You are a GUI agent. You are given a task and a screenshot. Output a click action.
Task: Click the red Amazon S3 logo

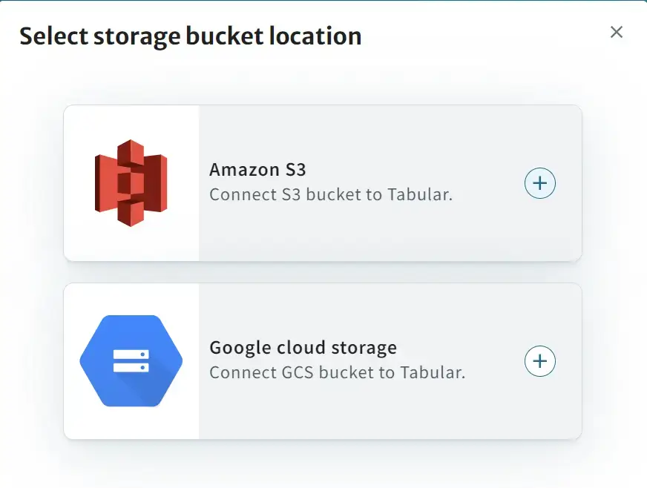pyautogui.click(x=131, y=183)
